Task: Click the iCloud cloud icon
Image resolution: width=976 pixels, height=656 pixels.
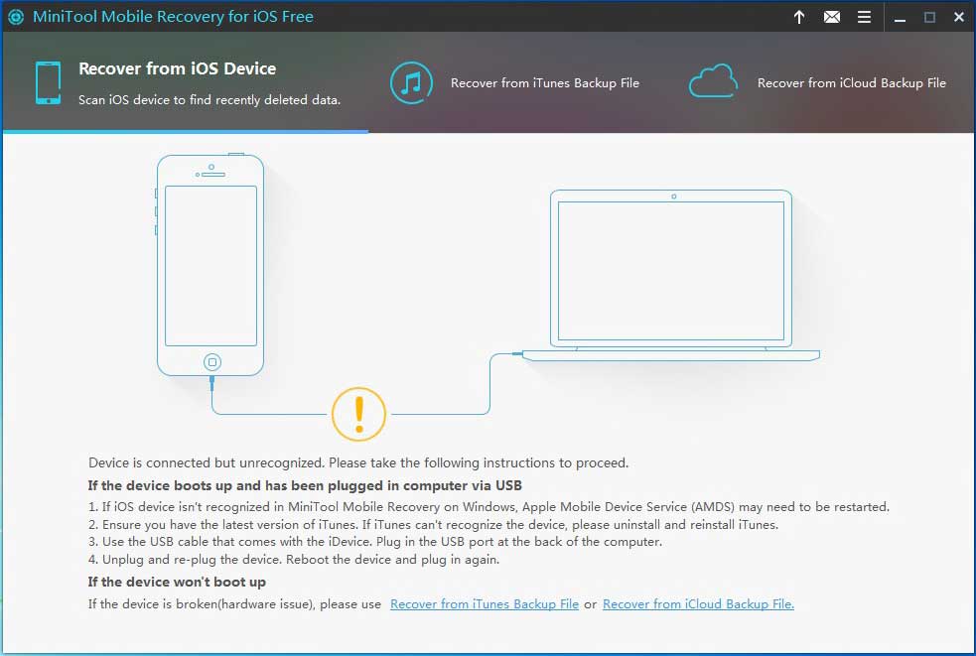Action: (713, 81)
